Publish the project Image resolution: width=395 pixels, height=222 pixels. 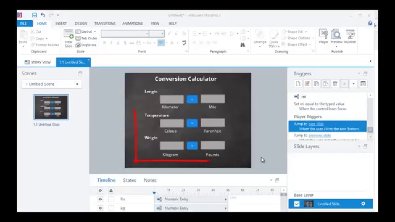(x=350, y=37)
